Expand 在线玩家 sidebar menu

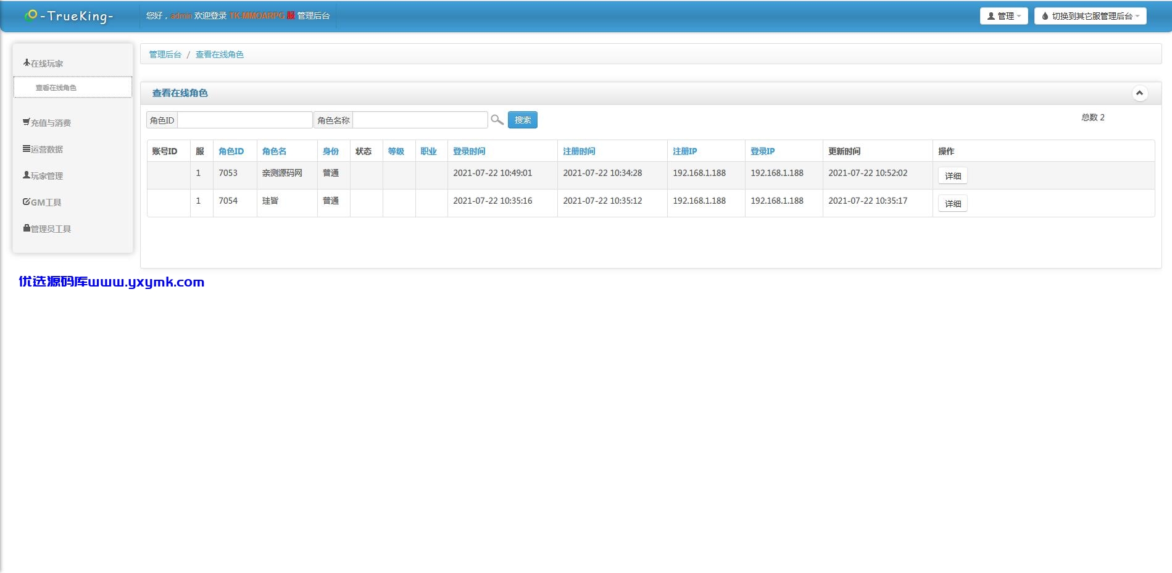[x=43, y=64]
